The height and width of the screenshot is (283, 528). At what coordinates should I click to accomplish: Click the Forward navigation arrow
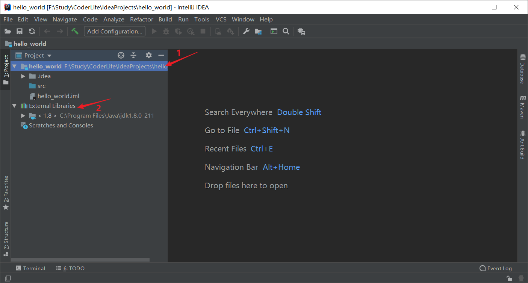point(60,32)
